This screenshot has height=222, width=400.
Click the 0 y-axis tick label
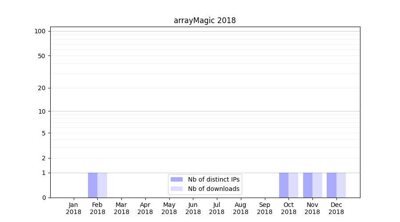click(x=44, y=198)
